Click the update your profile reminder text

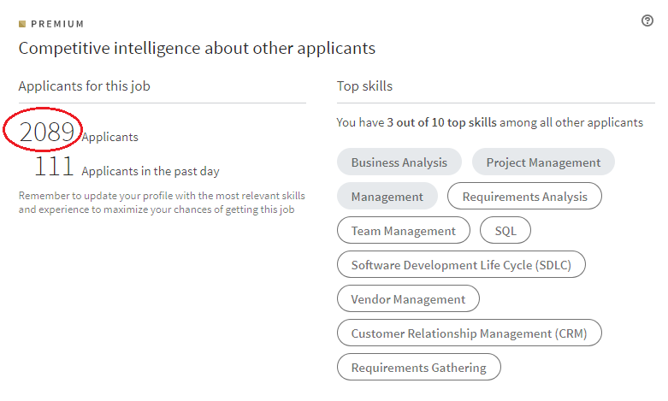162,203
